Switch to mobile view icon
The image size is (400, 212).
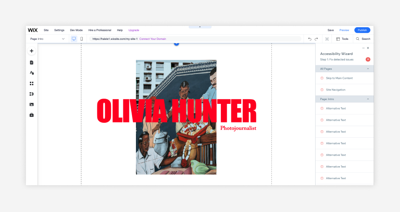(x=82, y=39)
